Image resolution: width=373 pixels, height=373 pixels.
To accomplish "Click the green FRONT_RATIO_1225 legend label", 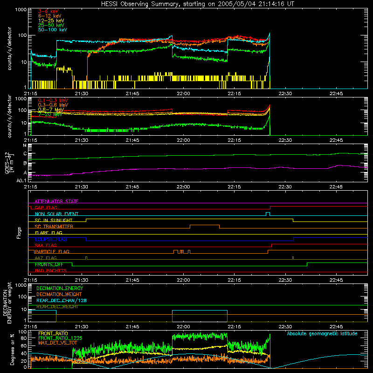I will coord(60,338).
